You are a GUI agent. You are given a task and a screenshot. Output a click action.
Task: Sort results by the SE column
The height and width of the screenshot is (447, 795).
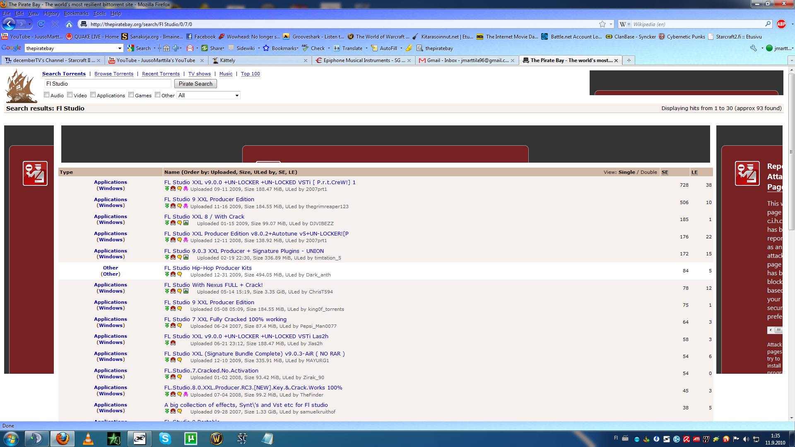coord(665,172)
